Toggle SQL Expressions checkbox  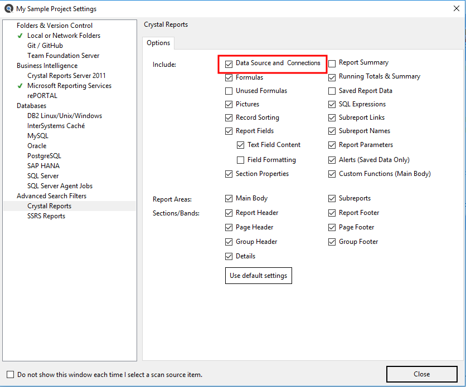point(332,105)
